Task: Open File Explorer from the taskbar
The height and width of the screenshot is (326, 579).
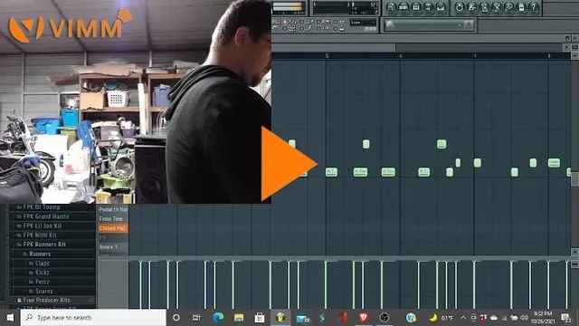Action: pos(239,318)
